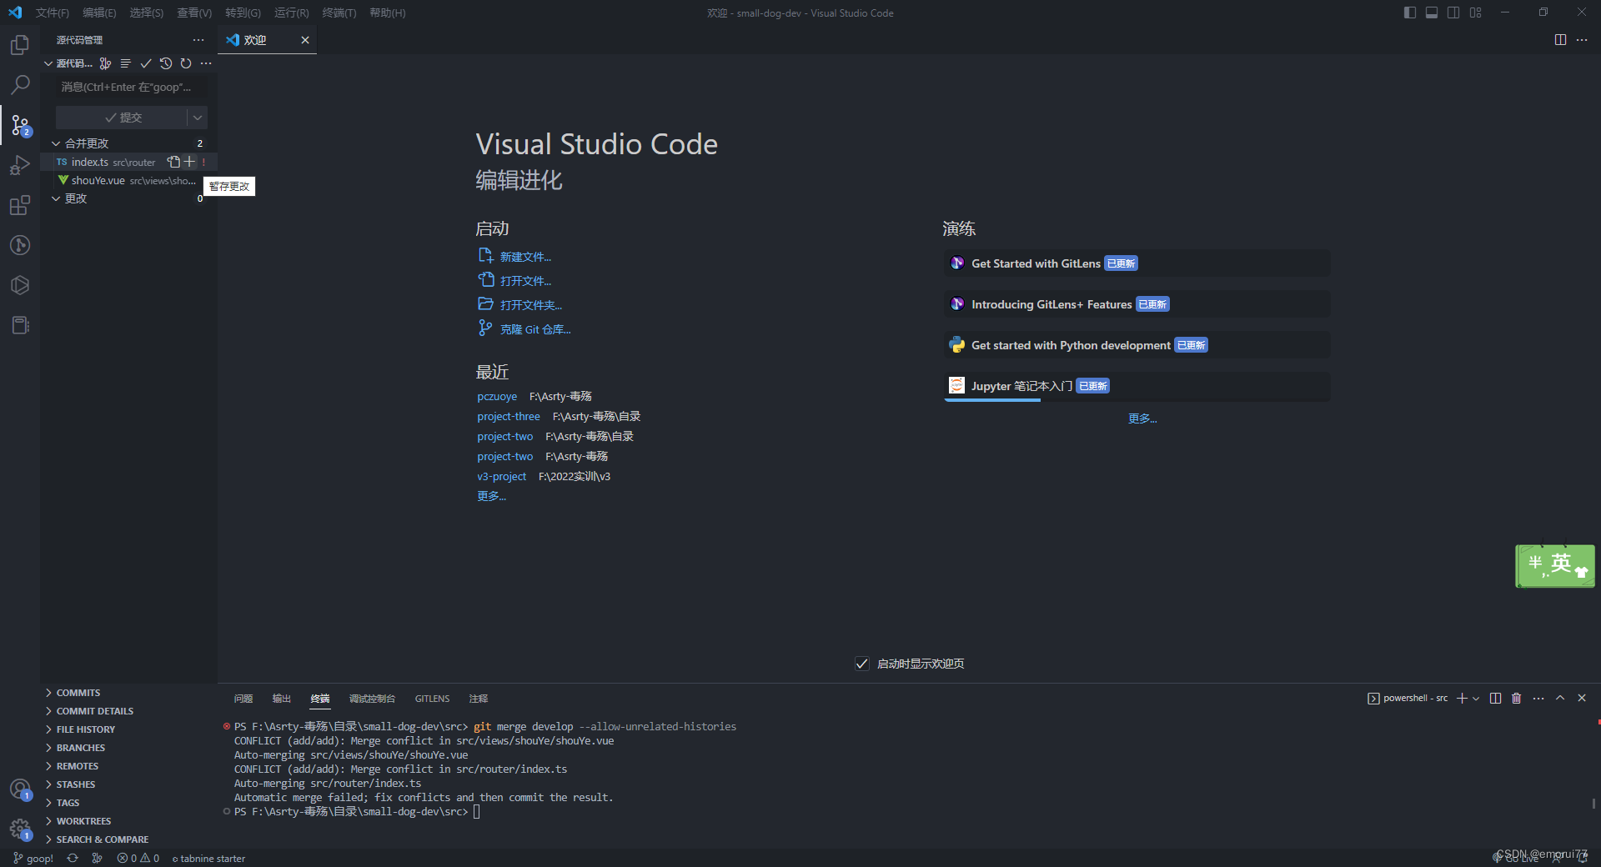Image resolution: width=1601 pixels, height=867 pixels.
Task: Click the open file icon on index.ts row
Action: [x=173, y=162]
